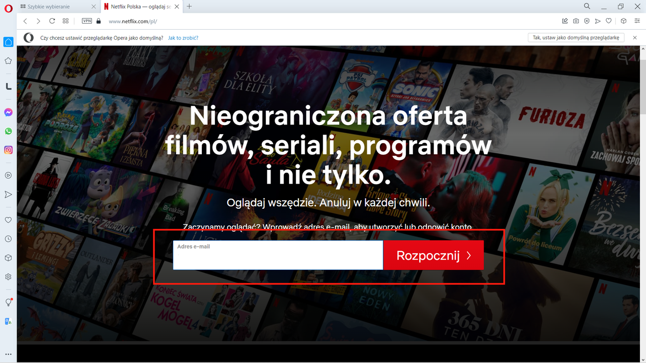The height and width of the screenshot is (363, 646).
Task: Open new tab with plus button
Action: (189, 7)
